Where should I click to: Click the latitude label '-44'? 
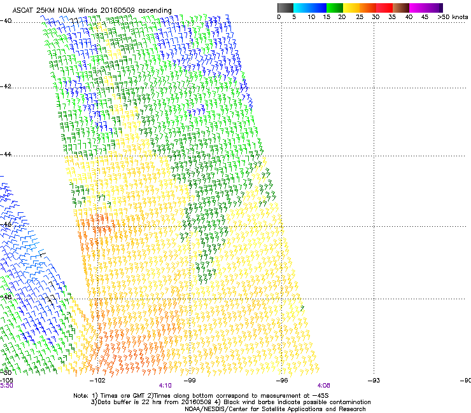tap(6, 154)
